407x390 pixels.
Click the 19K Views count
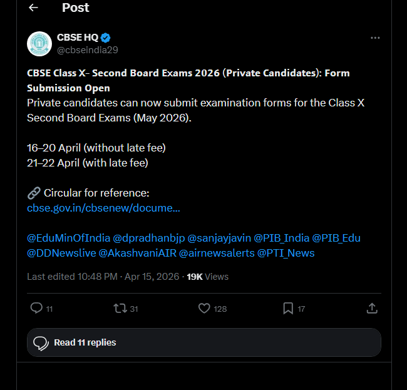[x=208, y=276]
